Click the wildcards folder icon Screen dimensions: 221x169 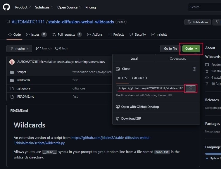(12, 80)
